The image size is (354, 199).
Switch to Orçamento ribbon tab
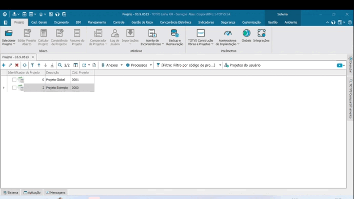[x=61, y=23]
